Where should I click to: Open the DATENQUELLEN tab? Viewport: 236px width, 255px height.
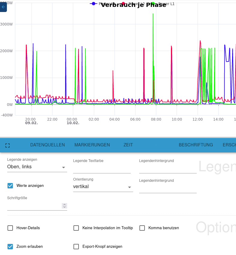[47, 145]
